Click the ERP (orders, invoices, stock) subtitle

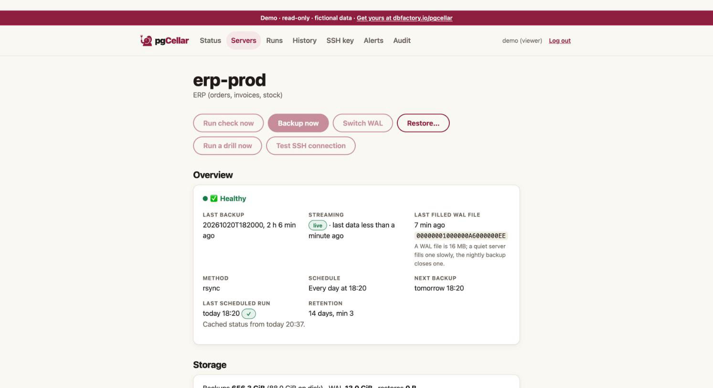tap(237, 95)
